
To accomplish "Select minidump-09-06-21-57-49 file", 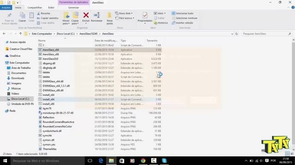I will click(x=58, y=113).
